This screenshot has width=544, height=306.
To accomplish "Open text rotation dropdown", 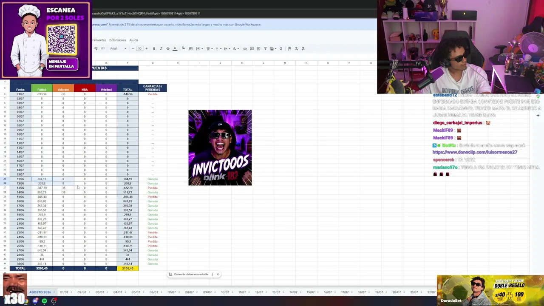I will pyautogui.click(x=235, y=48).
